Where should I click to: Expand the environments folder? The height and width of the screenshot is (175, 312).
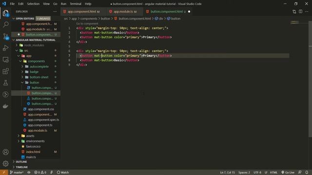tap(35, 141)
